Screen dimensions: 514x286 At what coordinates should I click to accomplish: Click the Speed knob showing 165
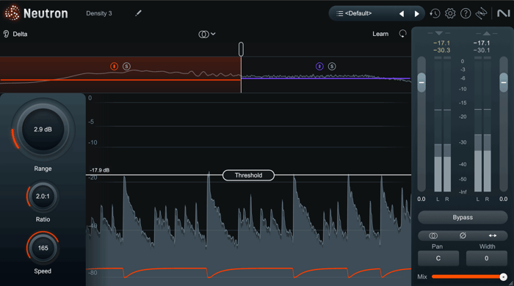[43, 248]
